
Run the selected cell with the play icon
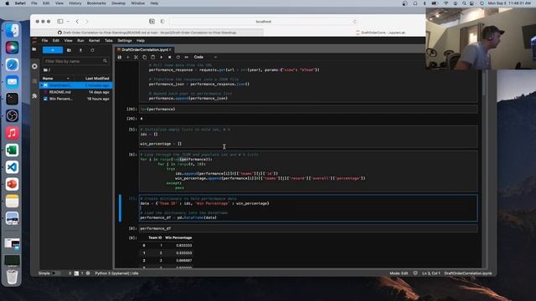pos(162,57)
